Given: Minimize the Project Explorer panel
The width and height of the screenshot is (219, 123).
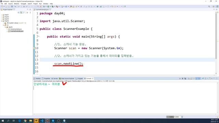Looking at the screenshot, I should (x=27, y=10).
